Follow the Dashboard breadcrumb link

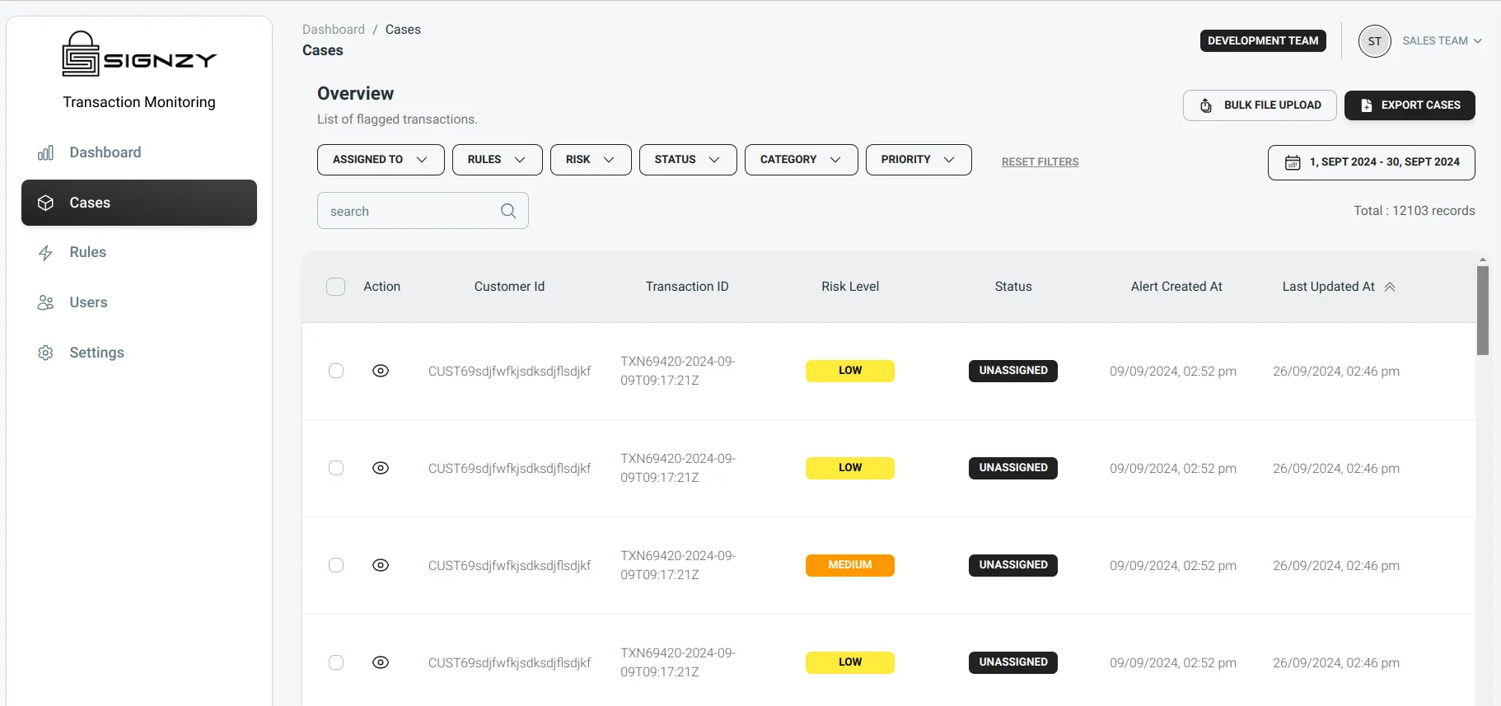point(334,30)
